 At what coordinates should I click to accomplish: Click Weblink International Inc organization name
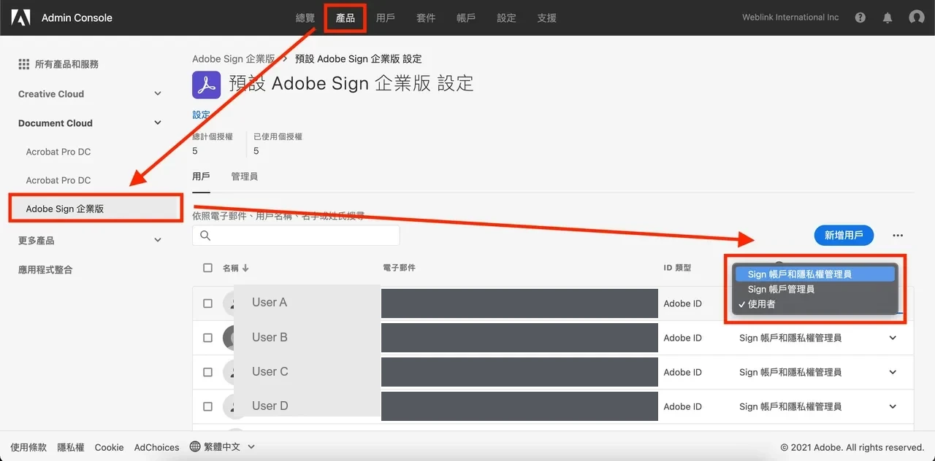point(790,18)
